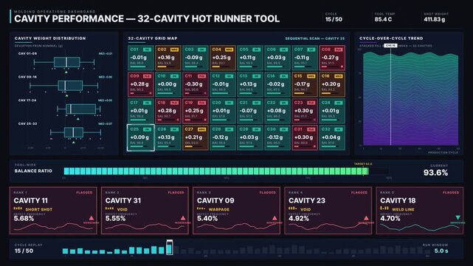This screenshot has height=266, width=473.
Task: Open the Rank 2 Cavity 31 card
Action: click(145, 211)
